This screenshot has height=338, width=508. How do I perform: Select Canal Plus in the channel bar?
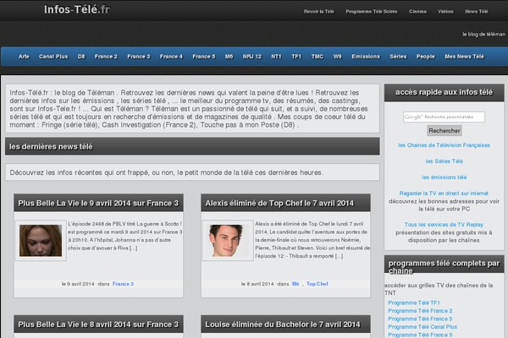point(53,57)
